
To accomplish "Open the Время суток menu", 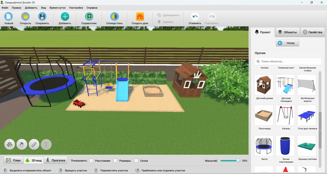I will click(x=57, y=8).
